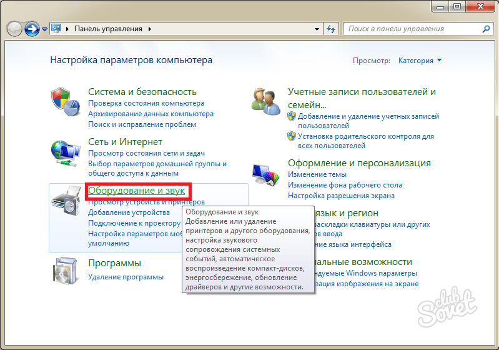Click 'Панель управления' breadcrumb segment
The height and width of the screenshot is (350, 499).
(x=108, y=29)
